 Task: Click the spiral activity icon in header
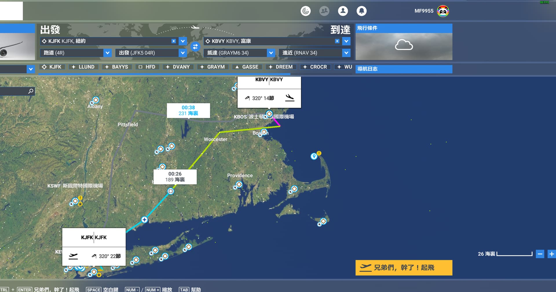(x=306, y=11)
